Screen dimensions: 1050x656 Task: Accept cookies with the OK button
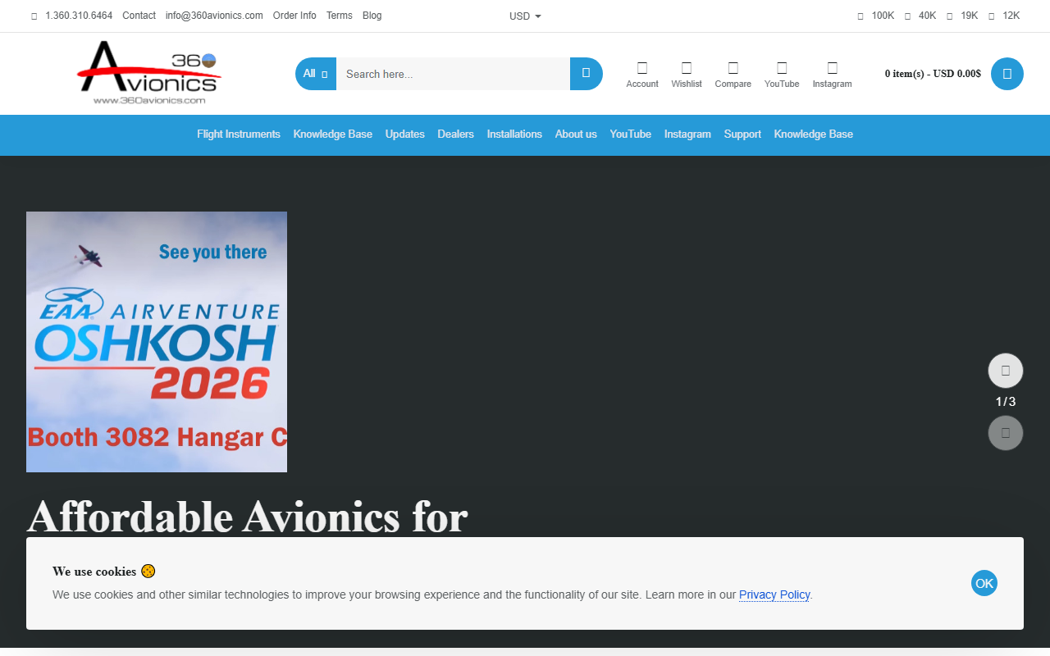(984, 583)
